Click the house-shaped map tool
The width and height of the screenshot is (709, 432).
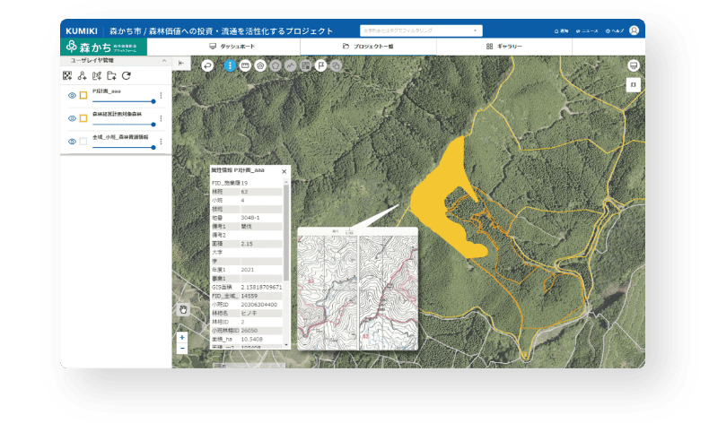pos(260,66)
